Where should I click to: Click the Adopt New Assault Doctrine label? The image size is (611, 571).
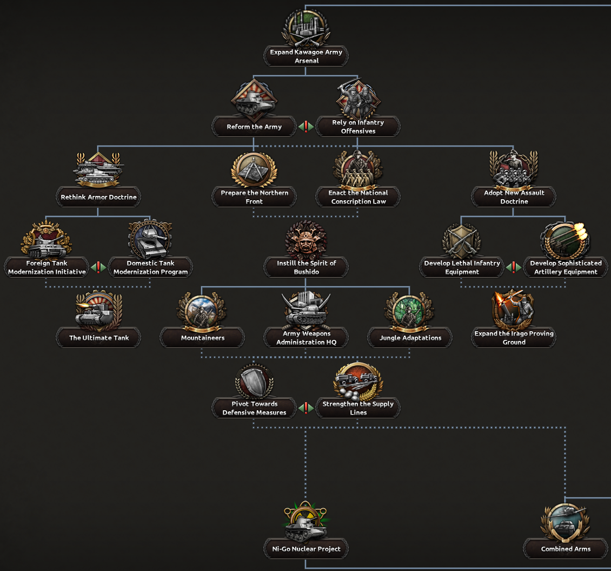click(x=514, y=197)
